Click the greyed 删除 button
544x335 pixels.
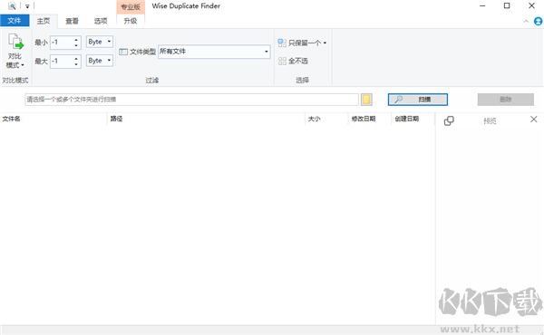click(x=506, y=100)
